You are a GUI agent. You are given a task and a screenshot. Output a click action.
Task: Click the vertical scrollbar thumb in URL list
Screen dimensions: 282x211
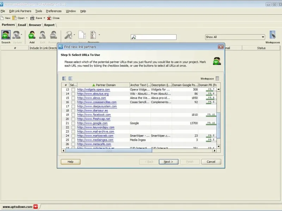(219, 126)
